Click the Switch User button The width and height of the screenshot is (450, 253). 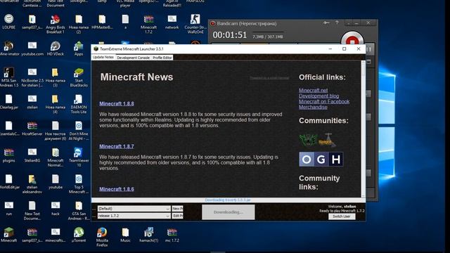(x=342, y=216)
